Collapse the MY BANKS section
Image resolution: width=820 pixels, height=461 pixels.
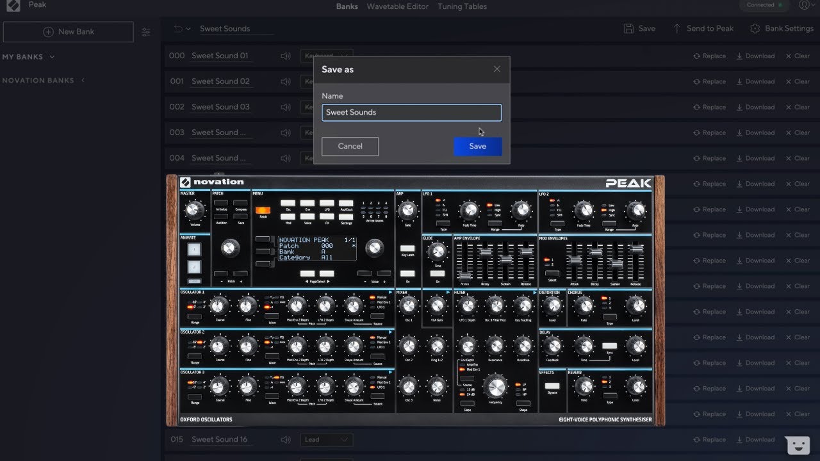pos(28,57)
